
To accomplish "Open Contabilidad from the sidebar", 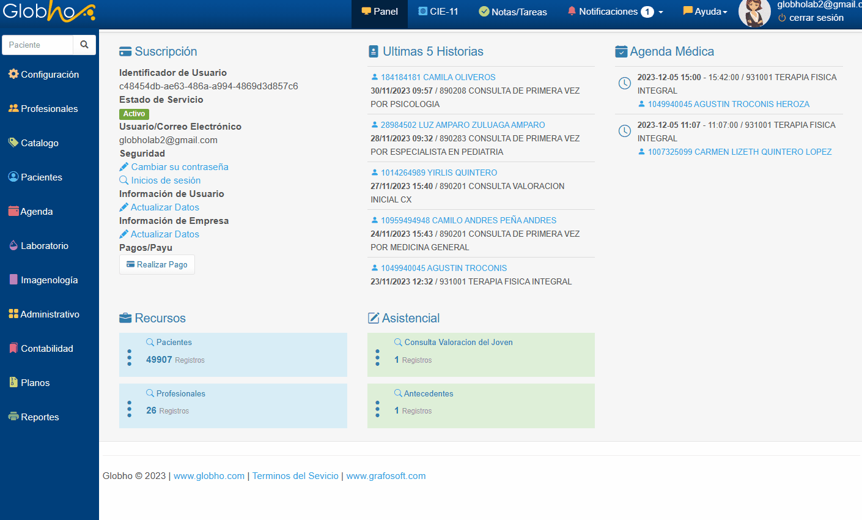I will [x=46, y=349].
